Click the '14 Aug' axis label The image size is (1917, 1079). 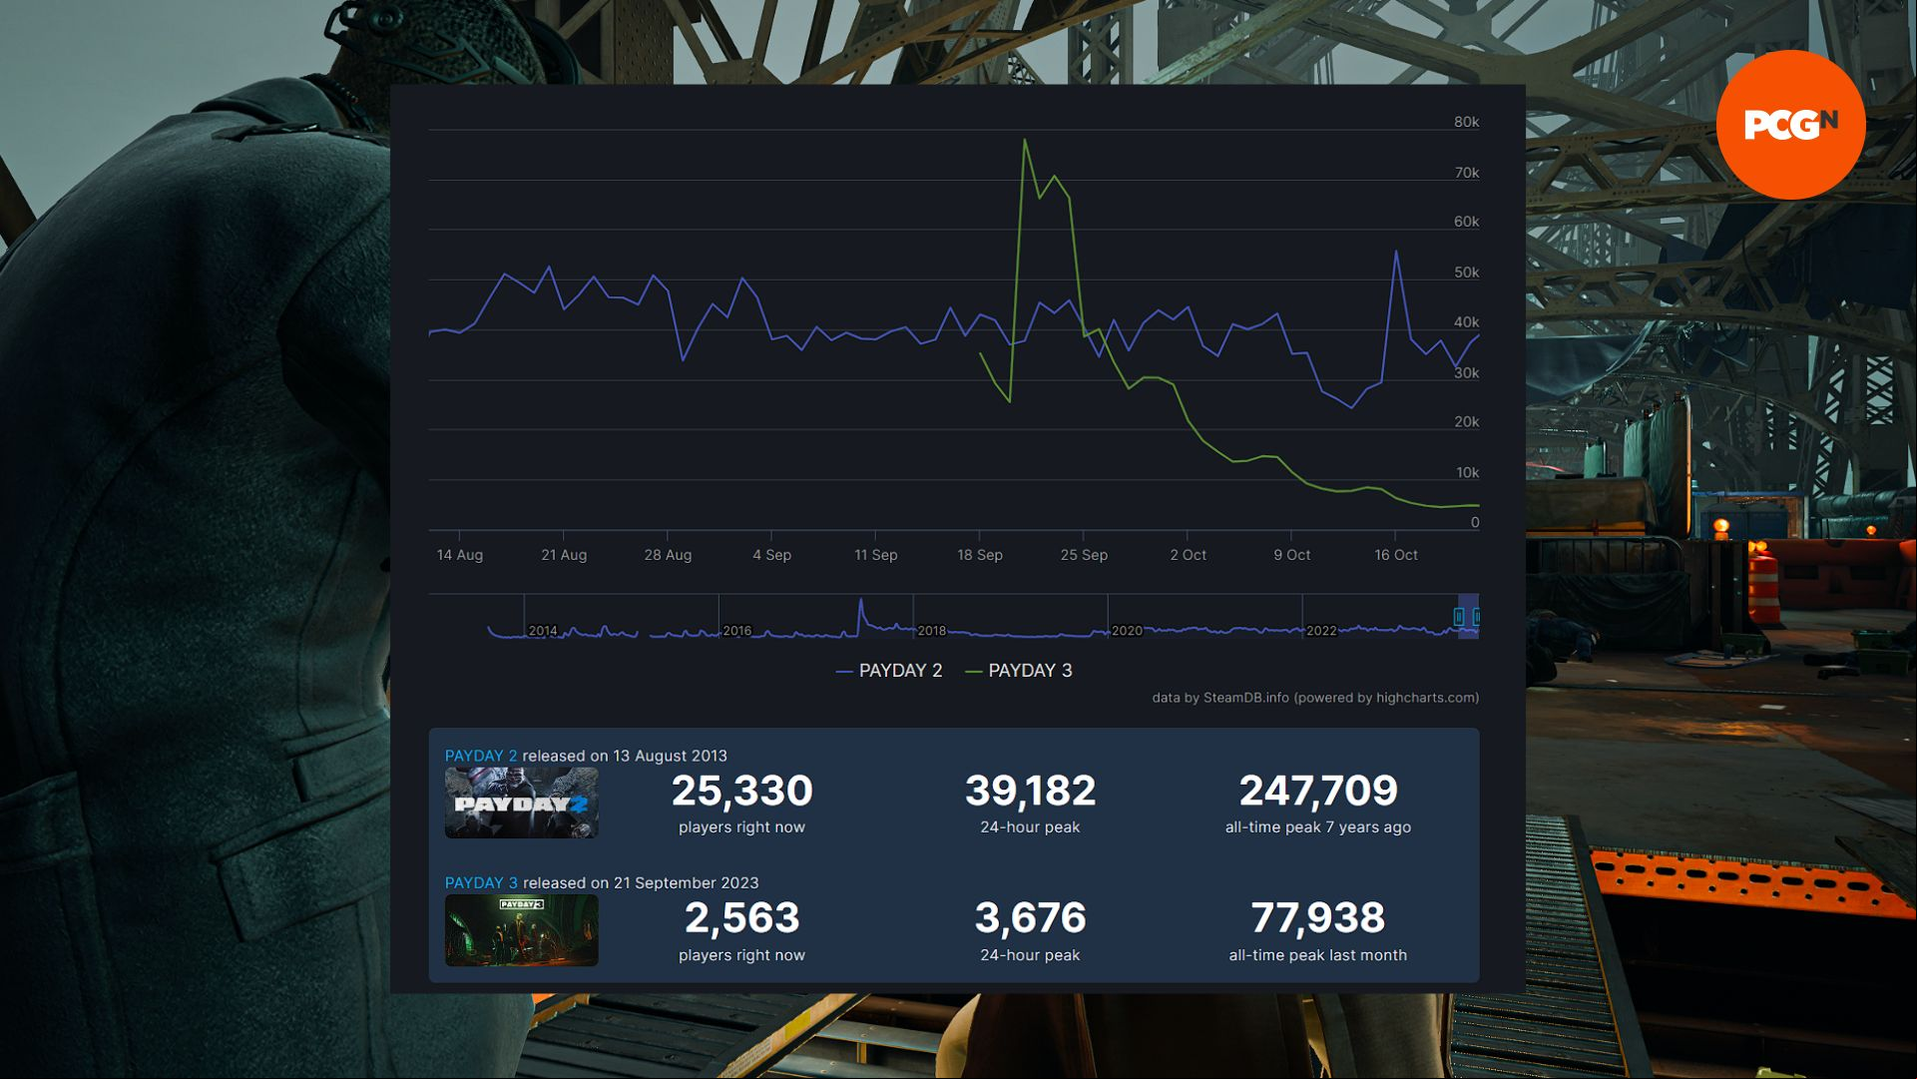pyautogui.click(x=460, y=555)
